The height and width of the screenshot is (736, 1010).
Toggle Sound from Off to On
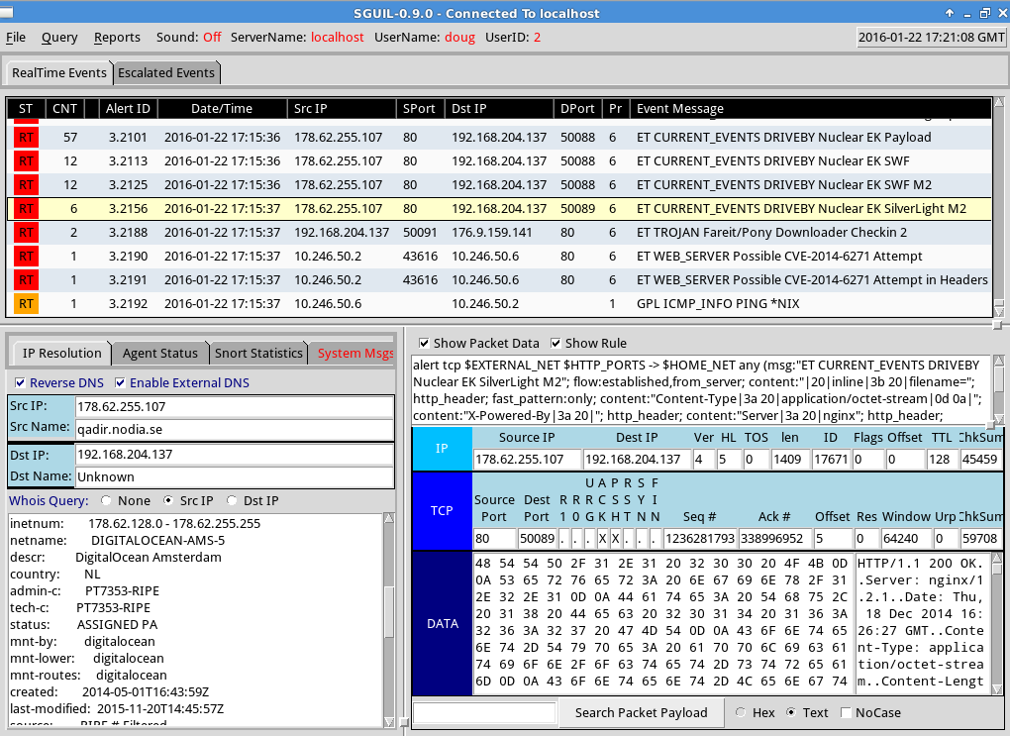click(x=211, y=37)
